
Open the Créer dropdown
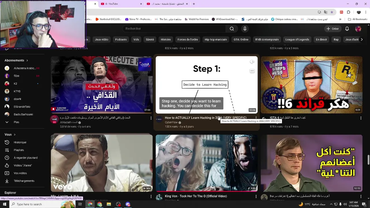pyautogui.click(x=332, y=29)
